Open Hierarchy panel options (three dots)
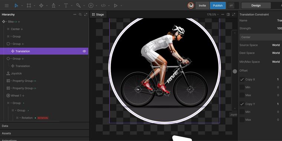282x141 pixels. [75, 14]
